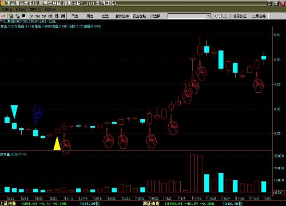The width and height of the screenshot is (286, 206).
Task: Click the black square toolbar icon
Action: [24, 16]
